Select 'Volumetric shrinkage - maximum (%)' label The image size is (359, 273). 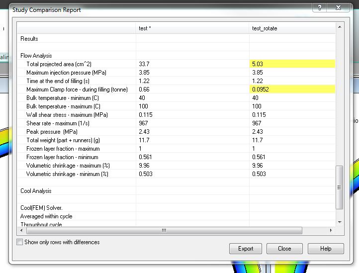pos(68,166)
